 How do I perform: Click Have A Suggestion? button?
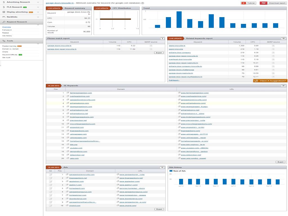(x=270, y=81)
